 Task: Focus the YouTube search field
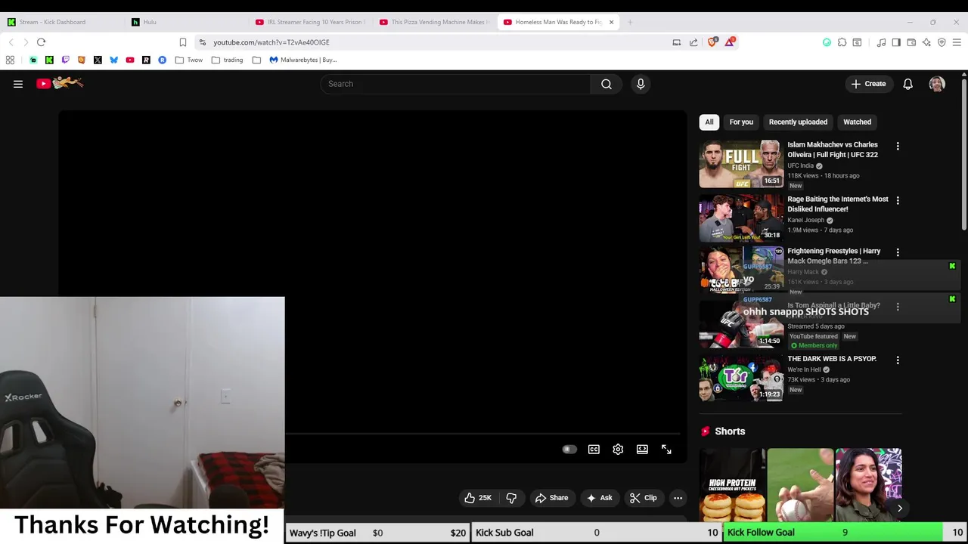click(455, 84)
